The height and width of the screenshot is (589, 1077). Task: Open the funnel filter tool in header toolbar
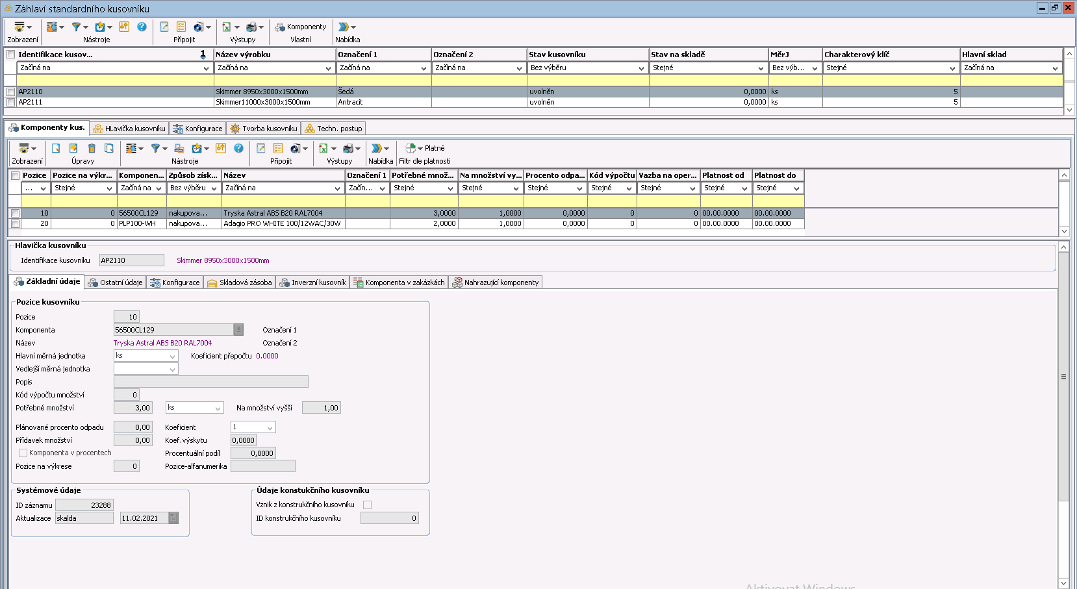click(x=77, y=27)
